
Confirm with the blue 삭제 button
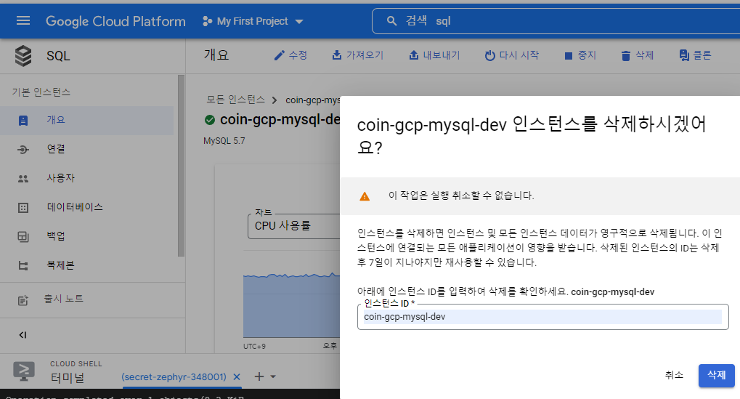pyautogui.click(x=717, y=376)
